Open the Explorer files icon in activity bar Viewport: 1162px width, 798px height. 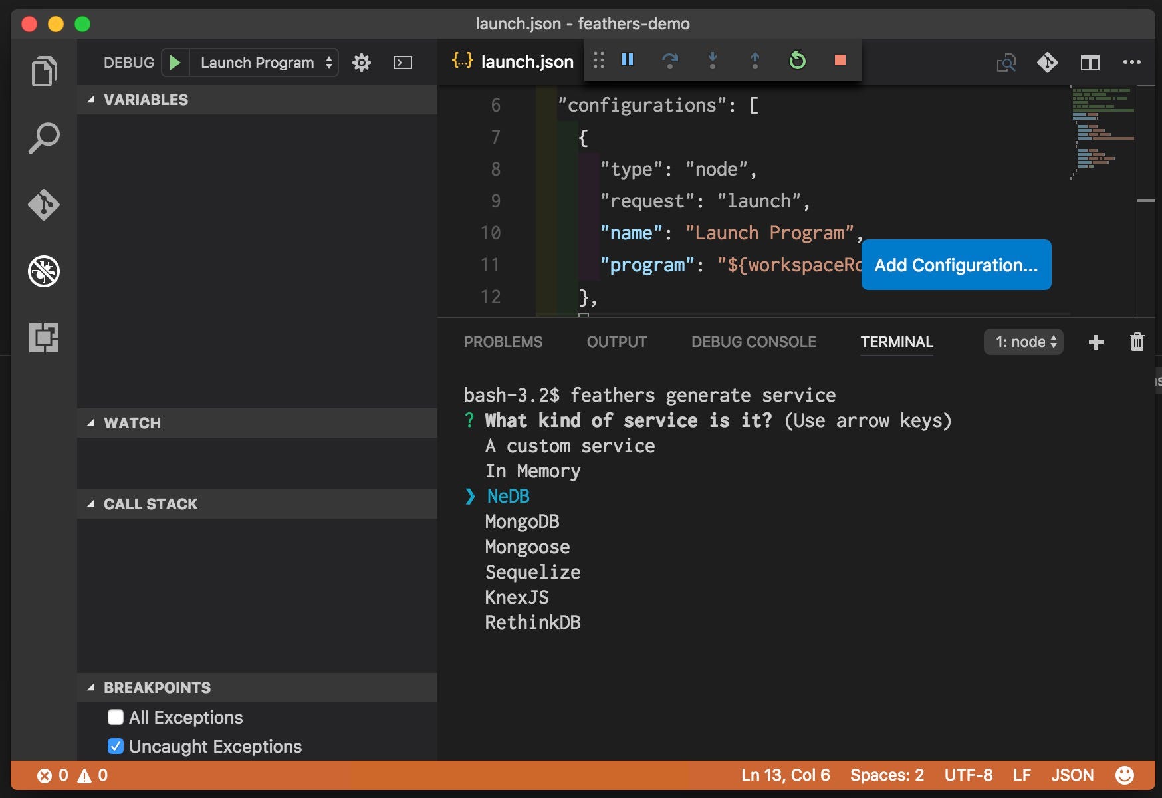point(44,71)
